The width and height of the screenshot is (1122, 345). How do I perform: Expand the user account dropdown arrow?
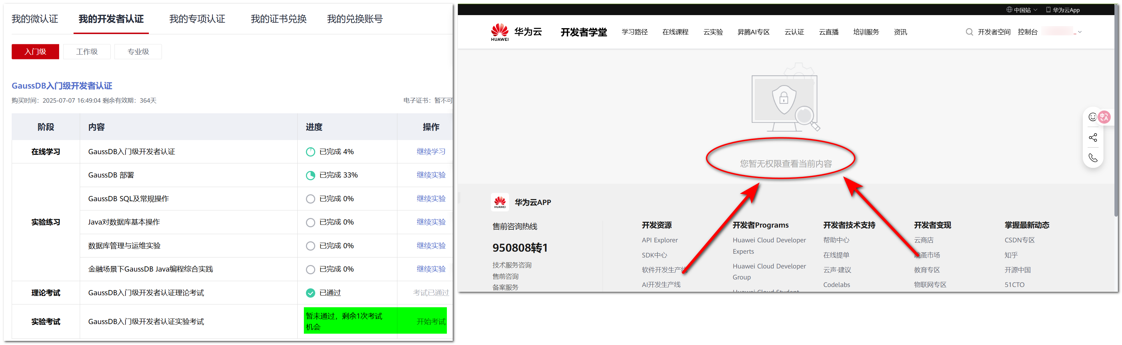click(1079, 32)
